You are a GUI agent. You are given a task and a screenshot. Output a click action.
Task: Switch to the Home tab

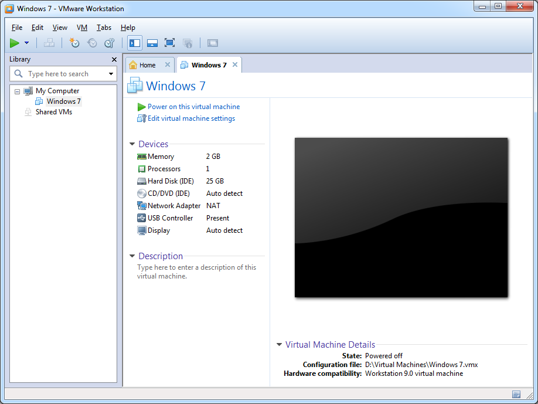[147, 65]
